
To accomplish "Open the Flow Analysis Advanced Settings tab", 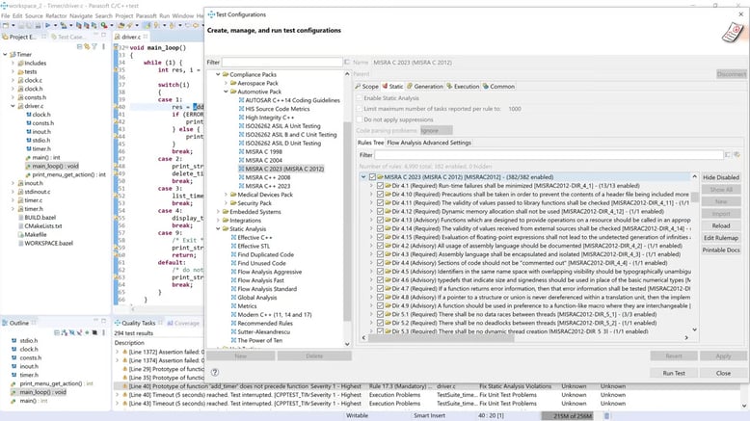I will (429, 142).
